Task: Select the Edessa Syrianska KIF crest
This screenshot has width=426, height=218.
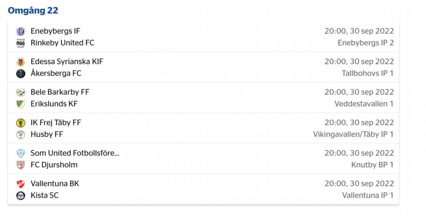Action: pos(21,62)
